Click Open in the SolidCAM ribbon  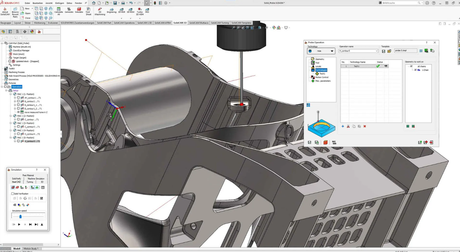click(x=25, y=13)
